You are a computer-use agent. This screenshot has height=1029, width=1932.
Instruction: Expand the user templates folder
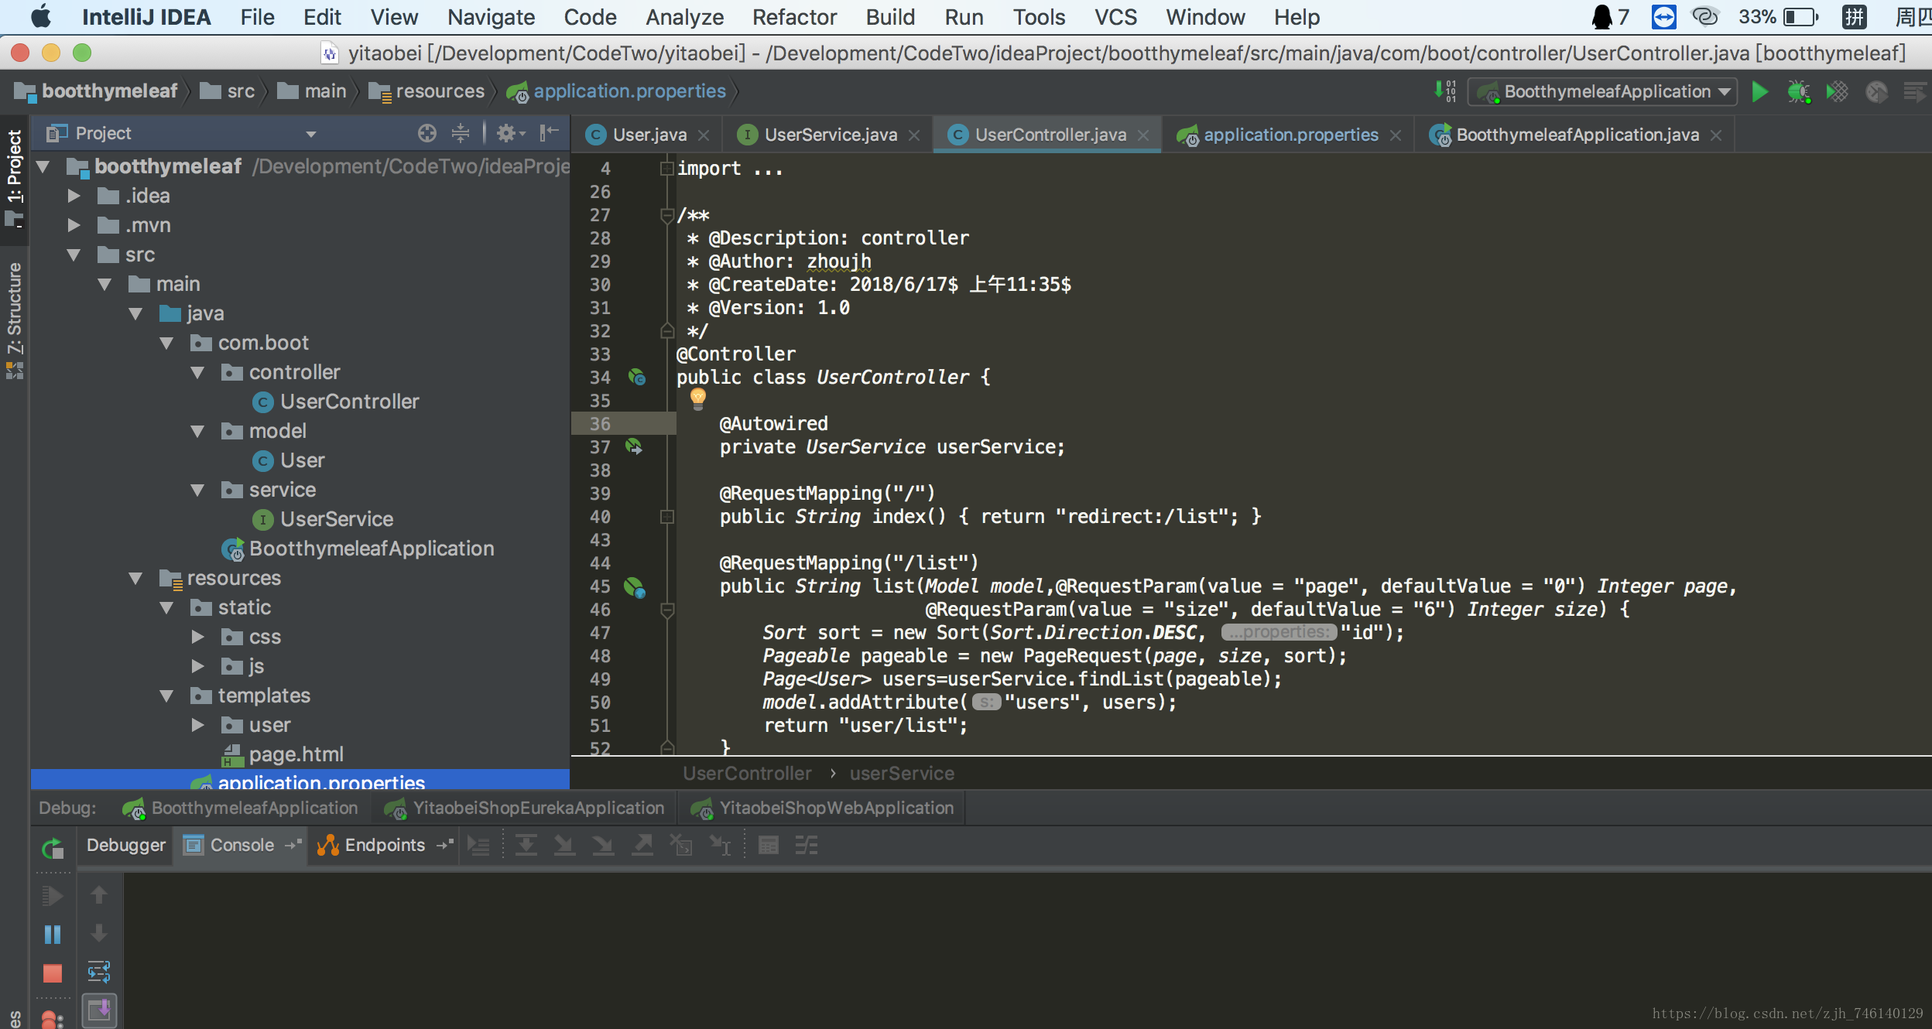pos(197,725)
